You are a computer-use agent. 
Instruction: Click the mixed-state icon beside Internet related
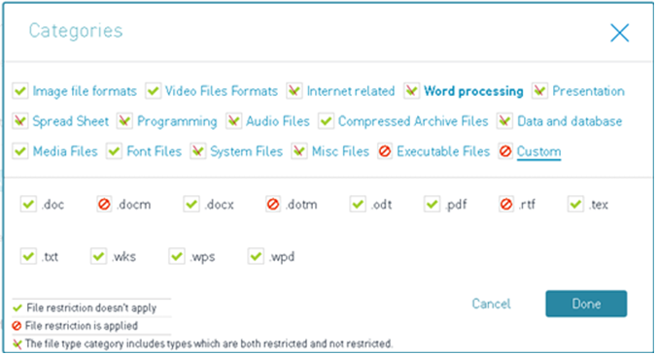pyautogui.click(x=294, y=91)
